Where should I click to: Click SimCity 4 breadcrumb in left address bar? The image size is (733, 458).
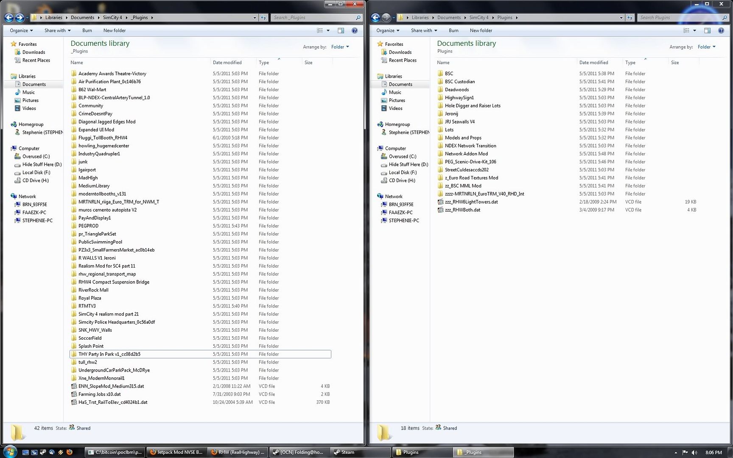point(112,17)
